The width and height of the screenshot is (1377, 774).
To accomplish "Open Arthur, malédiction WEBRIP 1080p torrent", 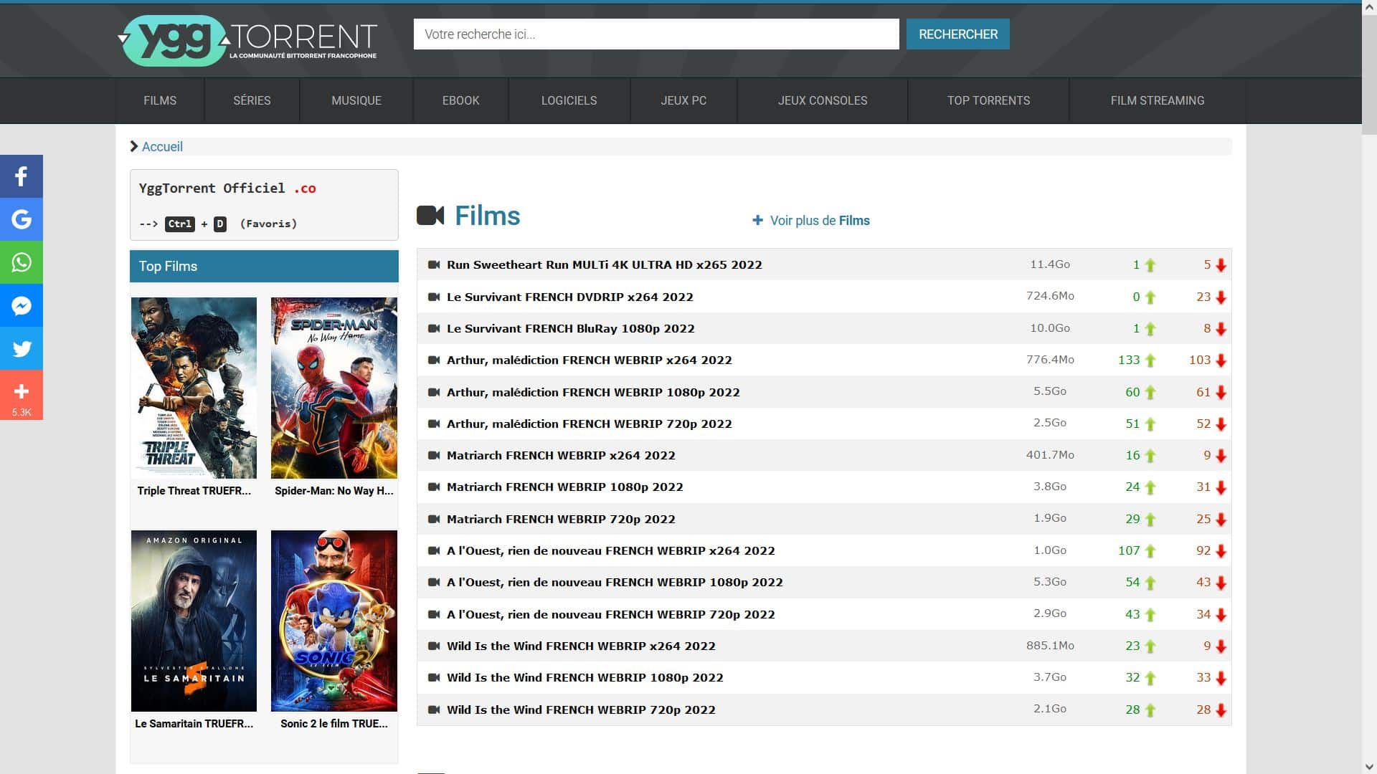I will point(593,392).
